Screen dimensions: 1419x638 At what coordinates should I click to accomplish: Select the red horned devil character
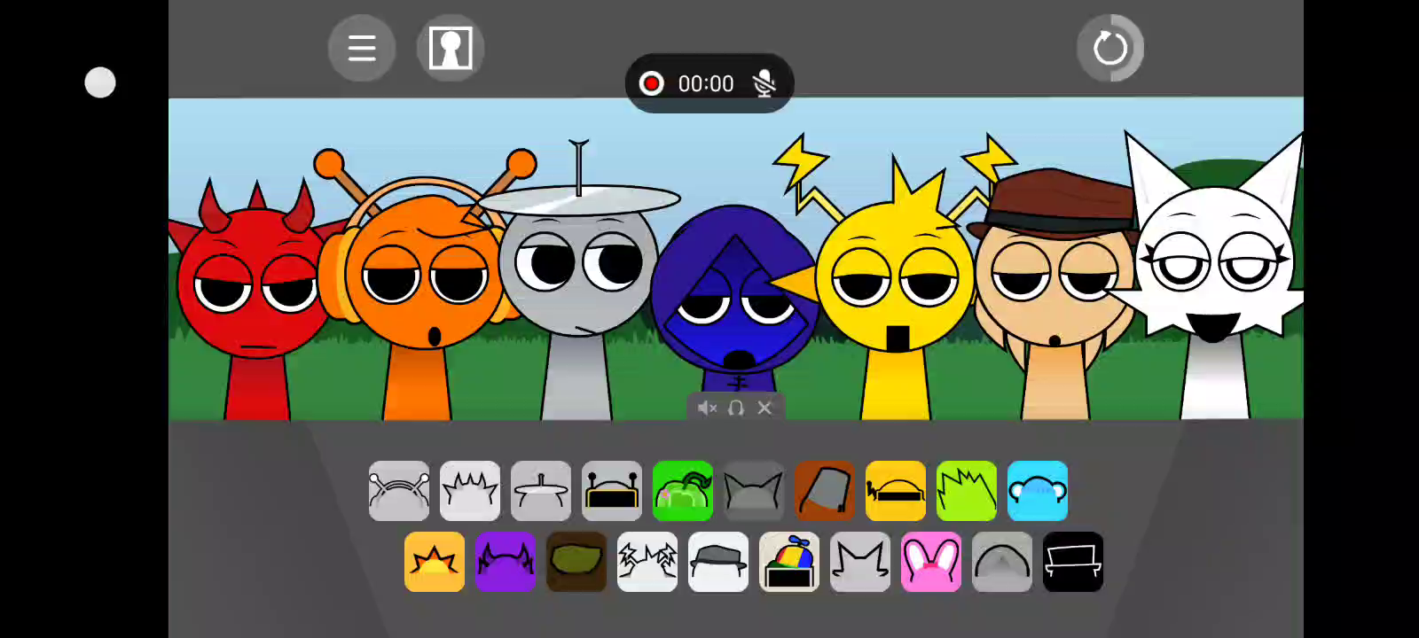(255, 301)
